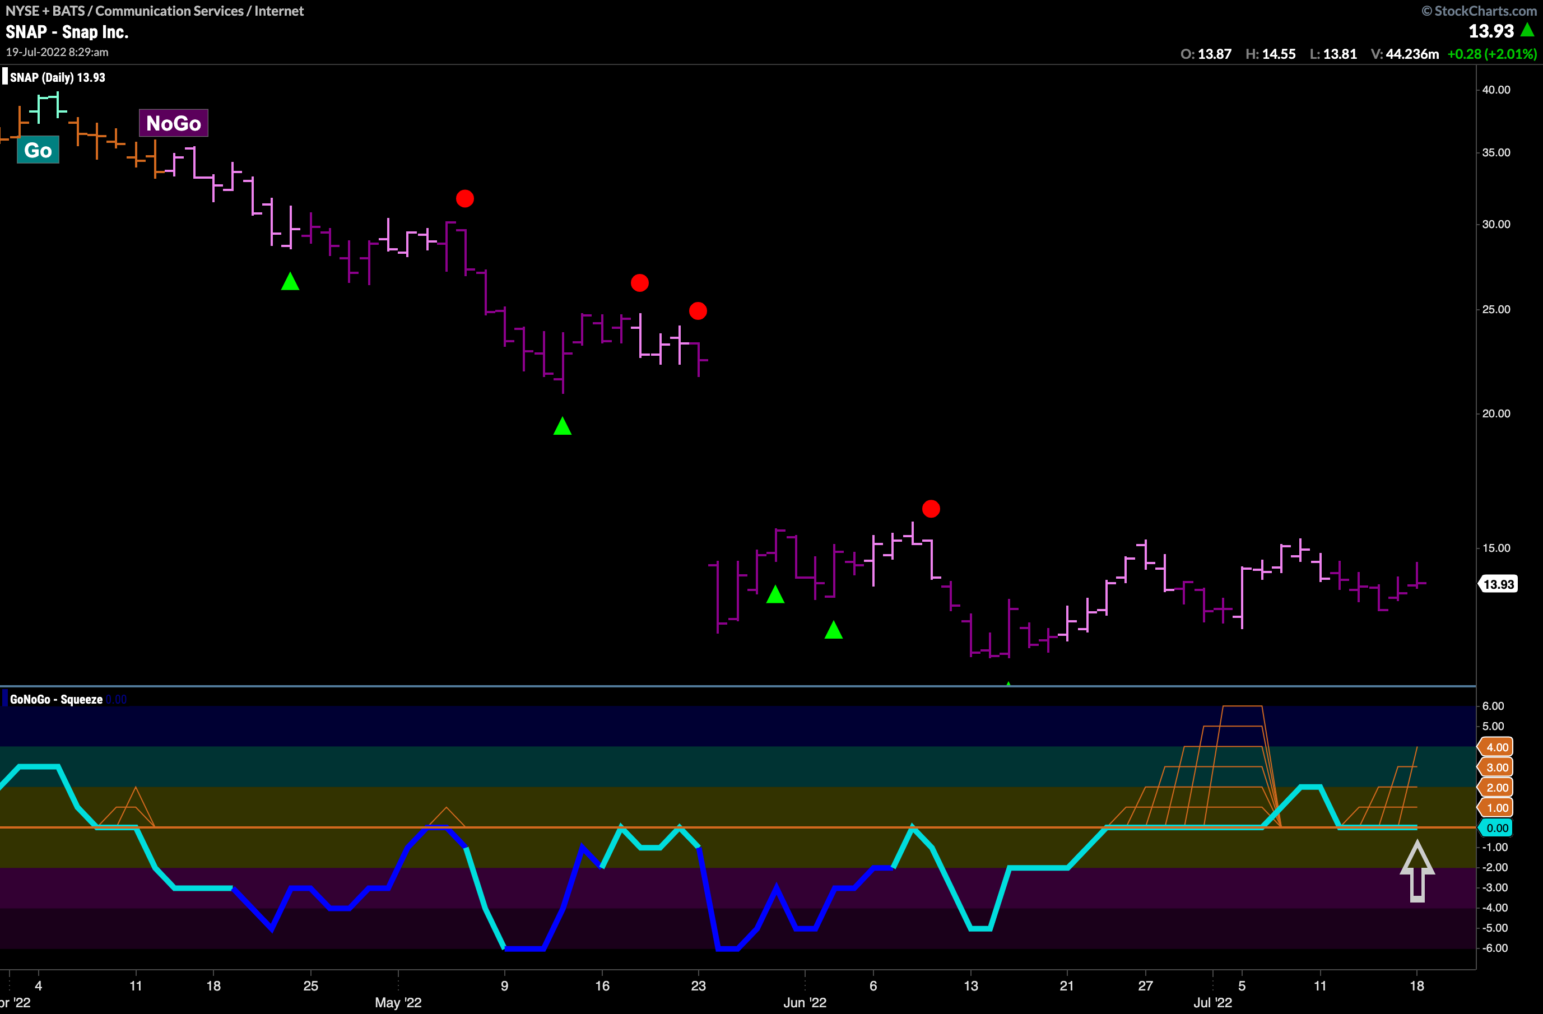This screenshot has height=1014, width=1543.
Task: Click the May '22 date axis label
Action: pos(398,1002)
